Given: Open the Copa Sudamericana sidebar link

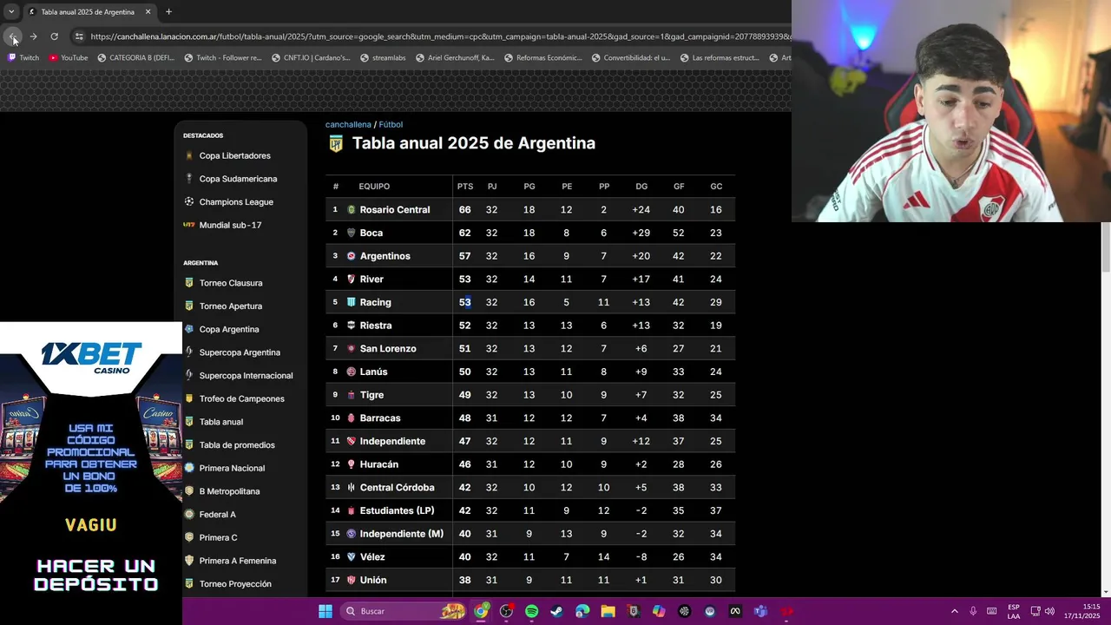Looking at the screenshot, I should tap(238, 179).
